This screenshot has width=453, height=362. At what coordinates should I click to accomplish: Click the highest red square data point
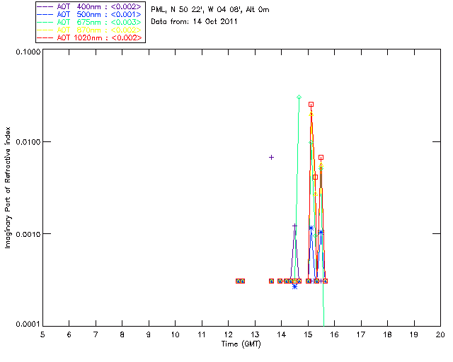coord(311,105)
